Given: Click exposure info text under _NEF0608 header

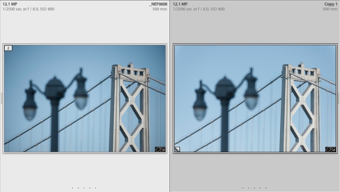Looking at the screenshot, I should (28, 9).
